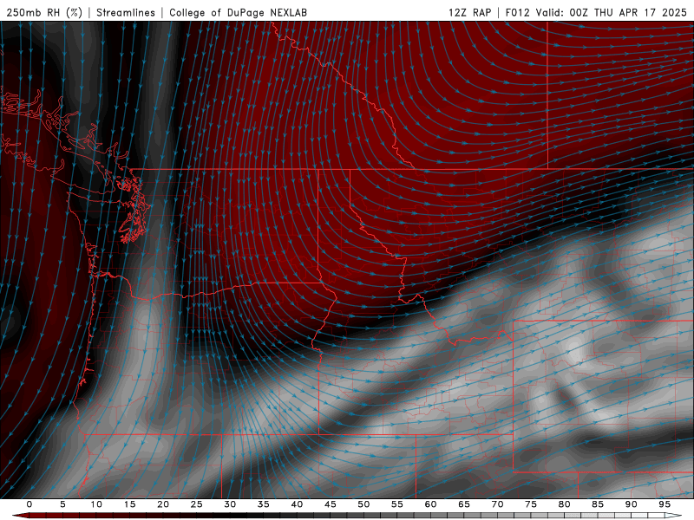Click the "Streamlines" label in header
Viewport: 694px width, 520px height.
tap(126, 12)
